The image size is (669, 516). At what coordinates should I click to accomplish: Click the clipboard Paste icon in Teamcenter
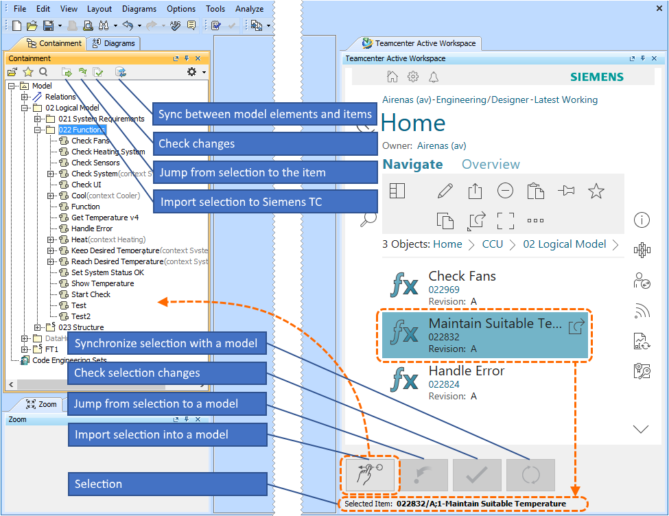535,191
